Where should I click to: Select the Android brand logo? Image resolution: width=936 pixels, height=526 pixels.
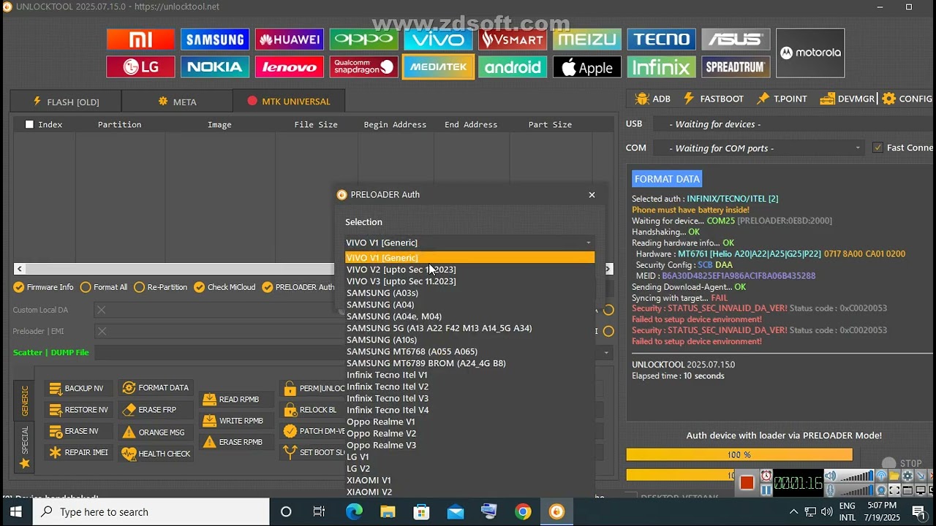pyautogui.click(x=513, y=67)
